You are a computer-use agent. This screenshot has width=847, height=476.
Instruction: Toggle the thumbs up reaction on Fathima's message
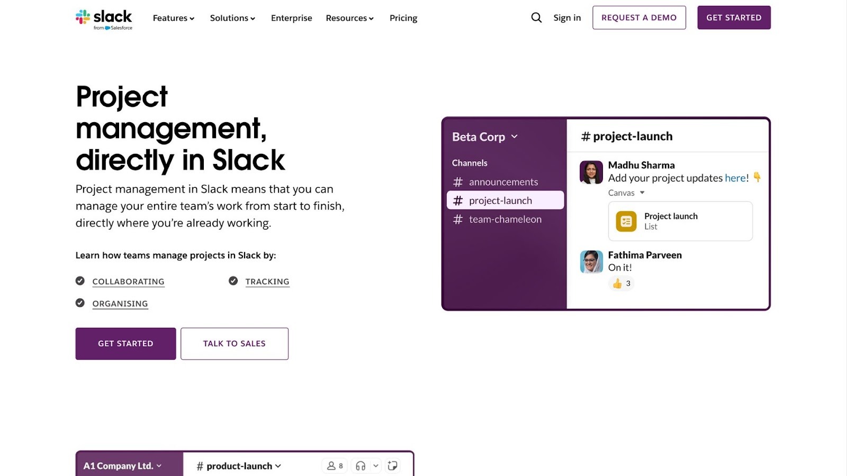[x=621, y=283]
